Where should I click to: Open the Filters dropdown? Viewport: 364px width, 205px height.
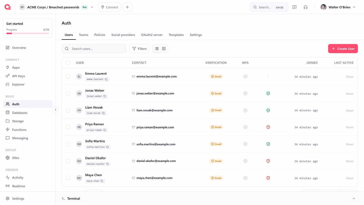[140, 49]
